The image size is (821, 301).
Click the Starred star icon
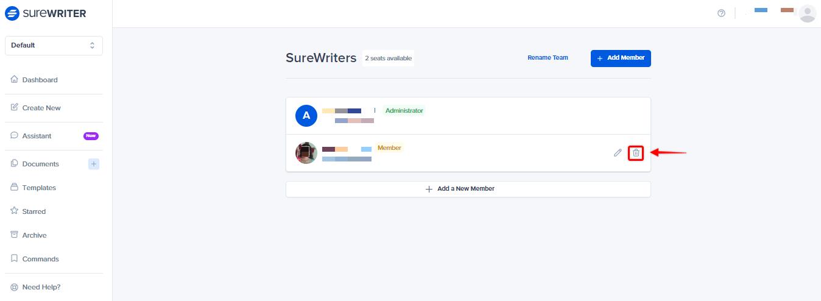(x=15, y=211)
